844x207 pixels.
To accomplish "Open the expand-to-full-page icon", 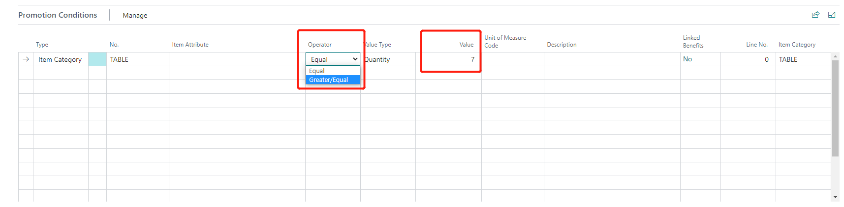I will (832, 15).
